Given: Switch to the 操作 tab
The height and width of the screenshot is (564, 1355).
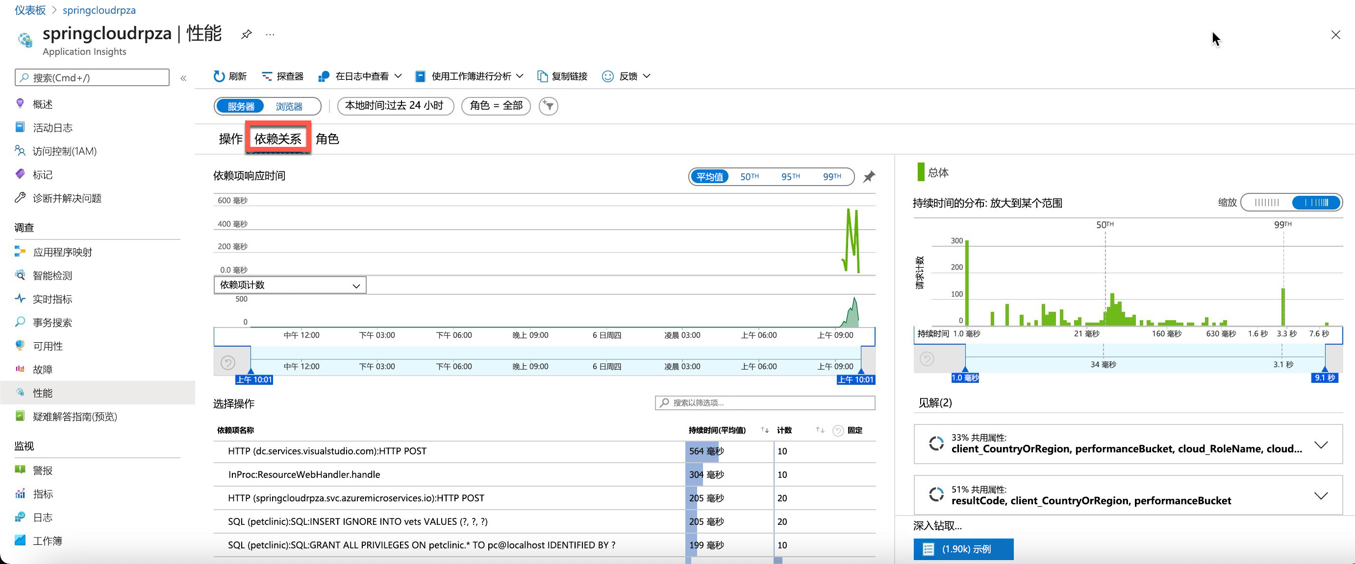Looking at the screenshot, I should (230, 139).
